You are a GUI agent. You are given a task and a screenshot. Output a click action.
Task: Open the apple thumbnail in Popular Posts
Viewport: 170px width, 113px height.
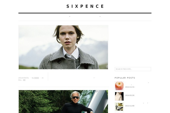point(119,86)
